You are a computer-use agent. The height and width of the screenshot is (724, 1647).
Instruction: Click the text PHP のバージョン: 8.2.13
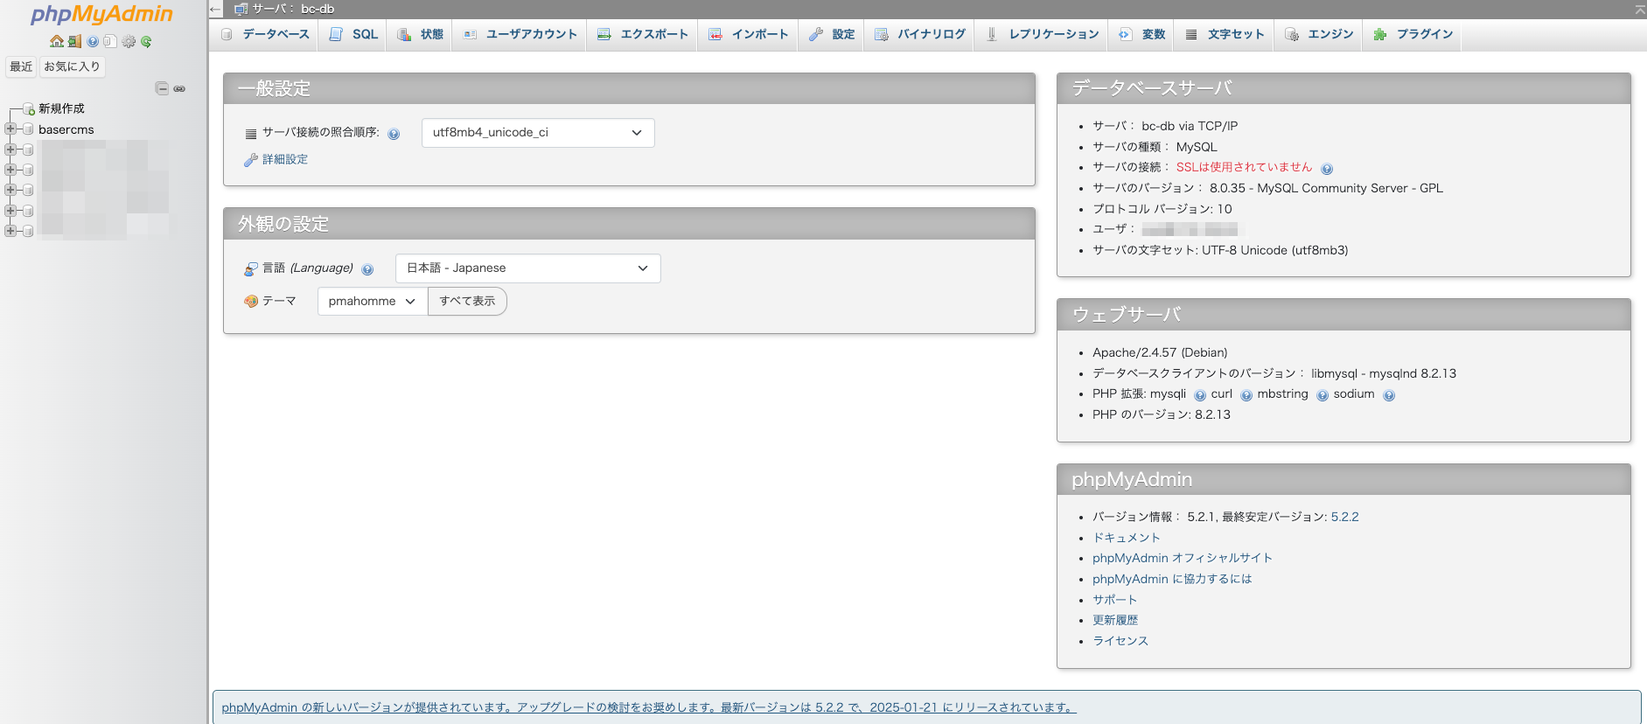(x=1162, y=414)
